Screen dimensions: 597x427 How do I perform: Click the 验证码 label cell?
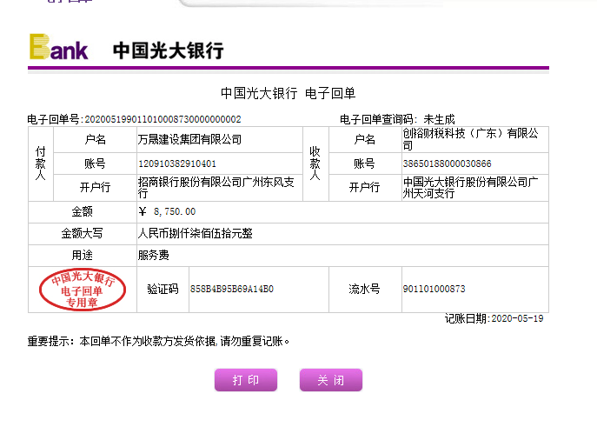pyautogui.click(x=163, y=290)
